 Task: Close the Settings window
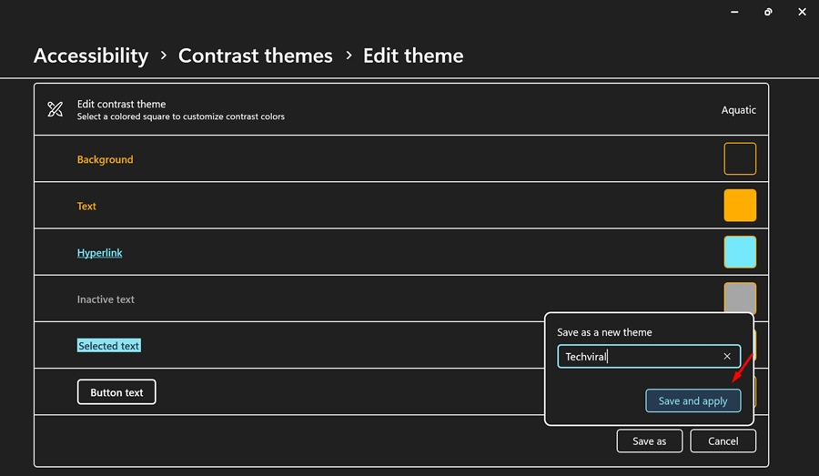coord(802,12)
